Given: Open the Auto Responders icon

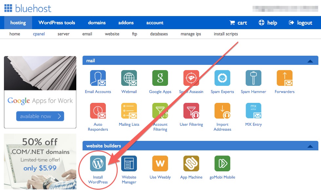Looking at the screenshot, I should tap(98, 111).
